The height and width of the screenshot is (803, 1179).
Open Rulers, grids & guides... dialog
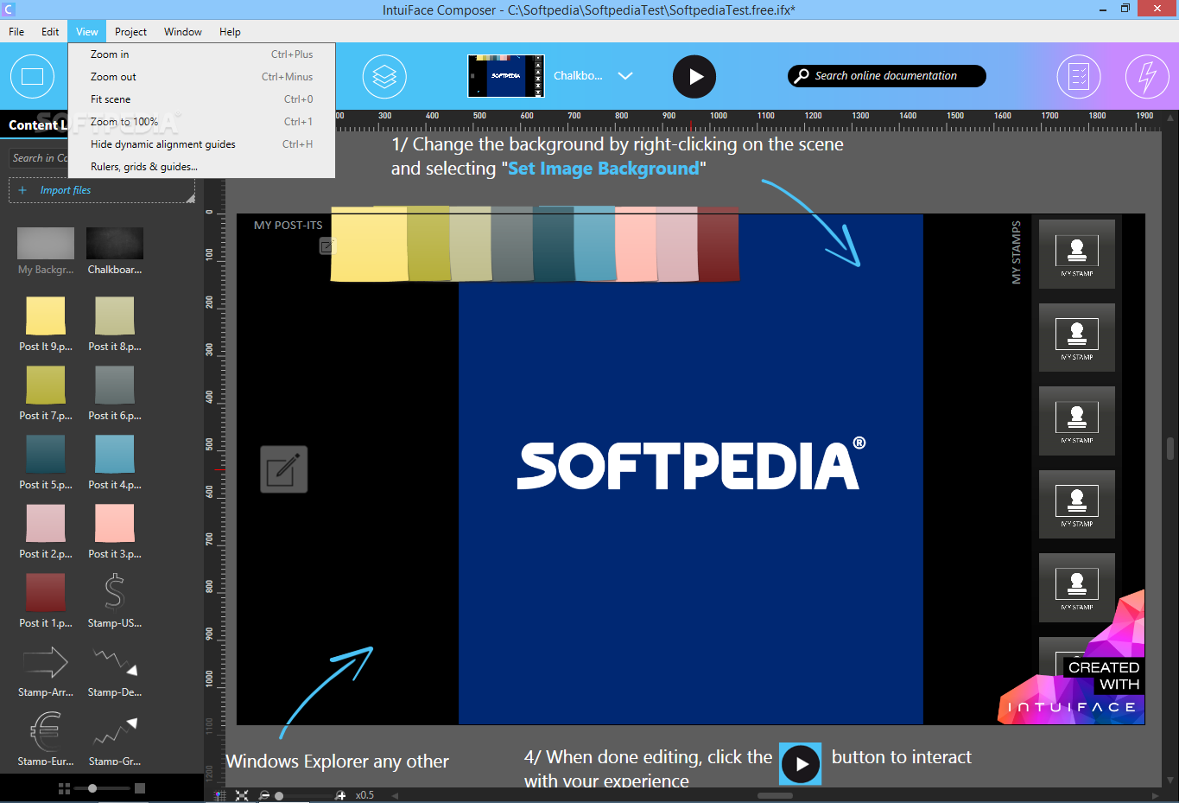point(201,167)
